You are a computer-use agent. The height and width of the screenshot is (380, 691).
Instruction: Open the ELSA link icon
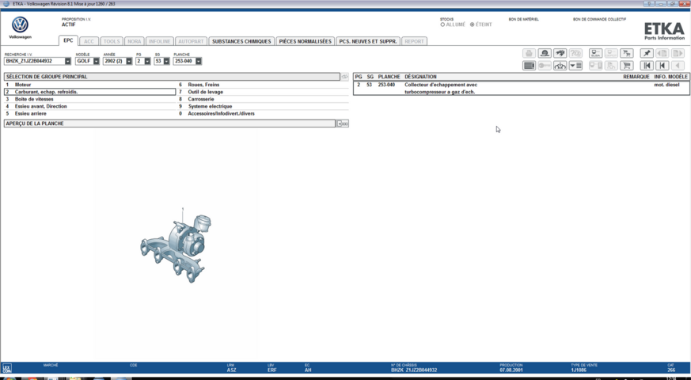[x=596, y=53]
